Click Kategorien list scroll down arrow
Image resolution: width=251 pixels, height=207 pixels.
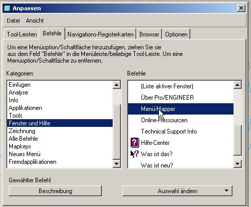click(117, 164)
